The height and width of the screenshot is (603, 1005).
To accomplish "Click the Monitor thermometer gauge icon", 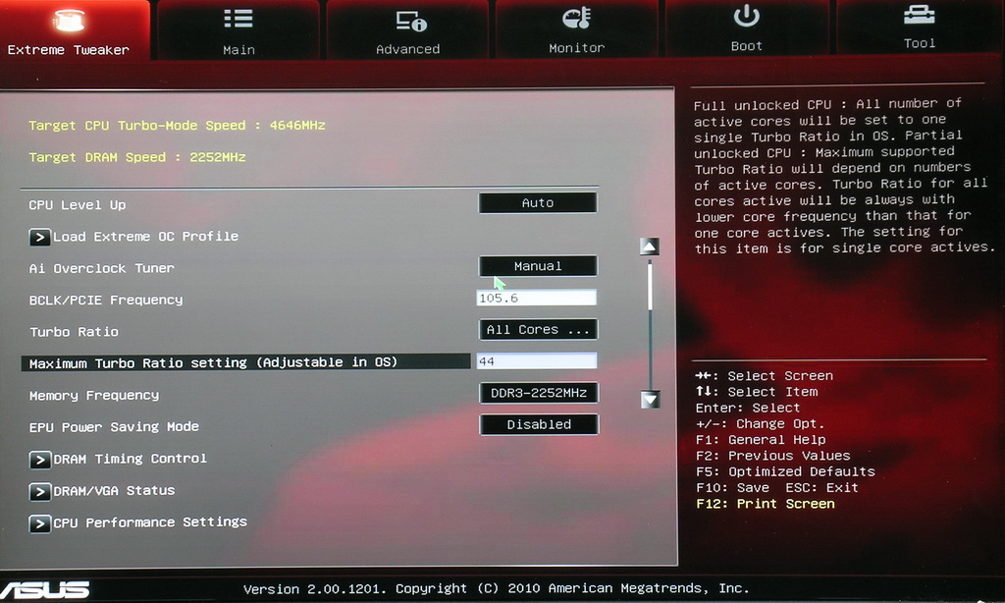I will [x=576, y=19].
